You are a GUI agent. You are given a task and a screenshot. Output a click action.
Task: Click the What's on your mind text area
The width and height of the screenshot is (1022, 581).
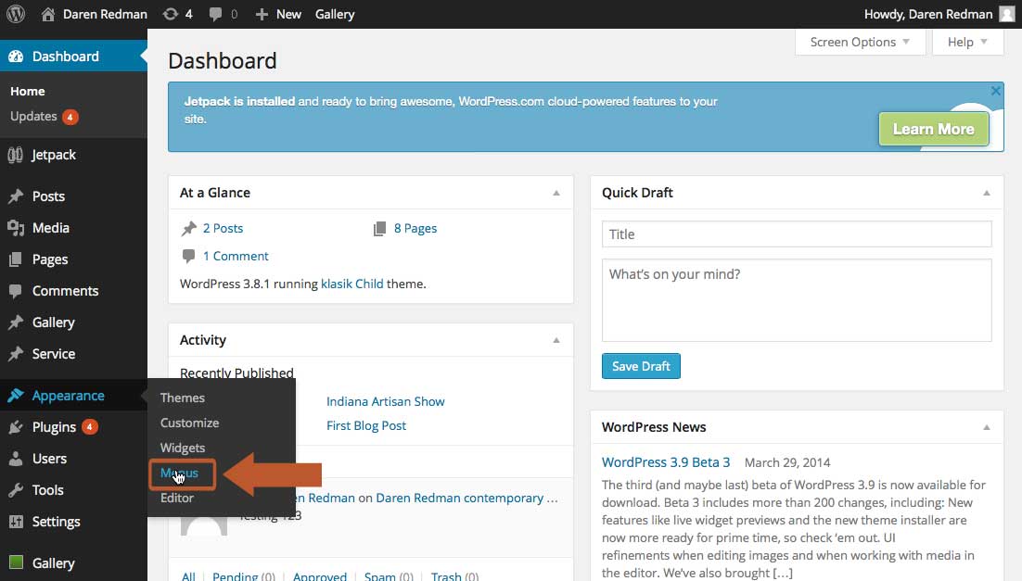(x=797, y=300)
